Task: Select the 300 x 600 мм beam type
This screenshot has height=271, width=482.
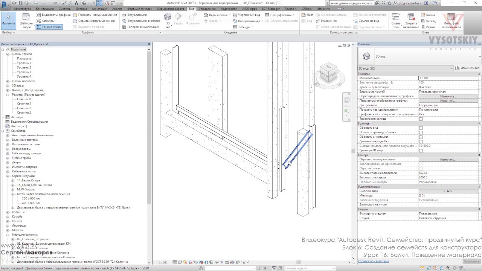Action: click(31, 198)
